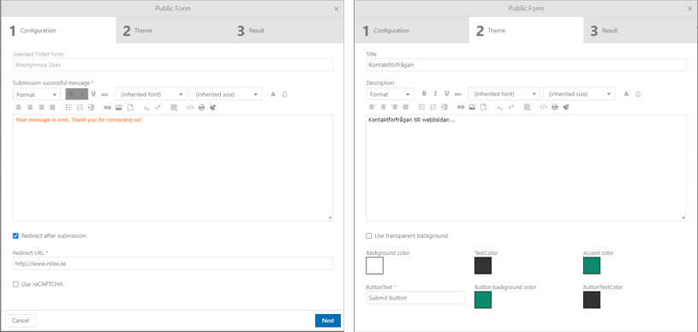Insert table in Configuration editor

pos(174,108)
